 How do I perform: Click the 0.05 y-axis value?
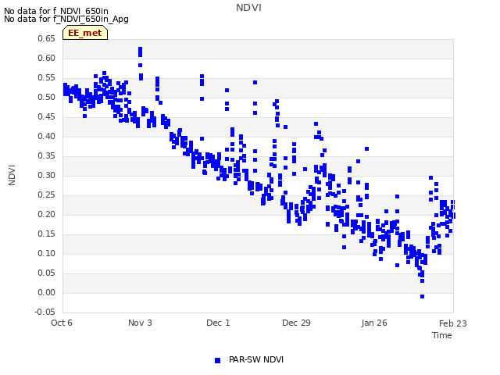click(x=46, y=273)
